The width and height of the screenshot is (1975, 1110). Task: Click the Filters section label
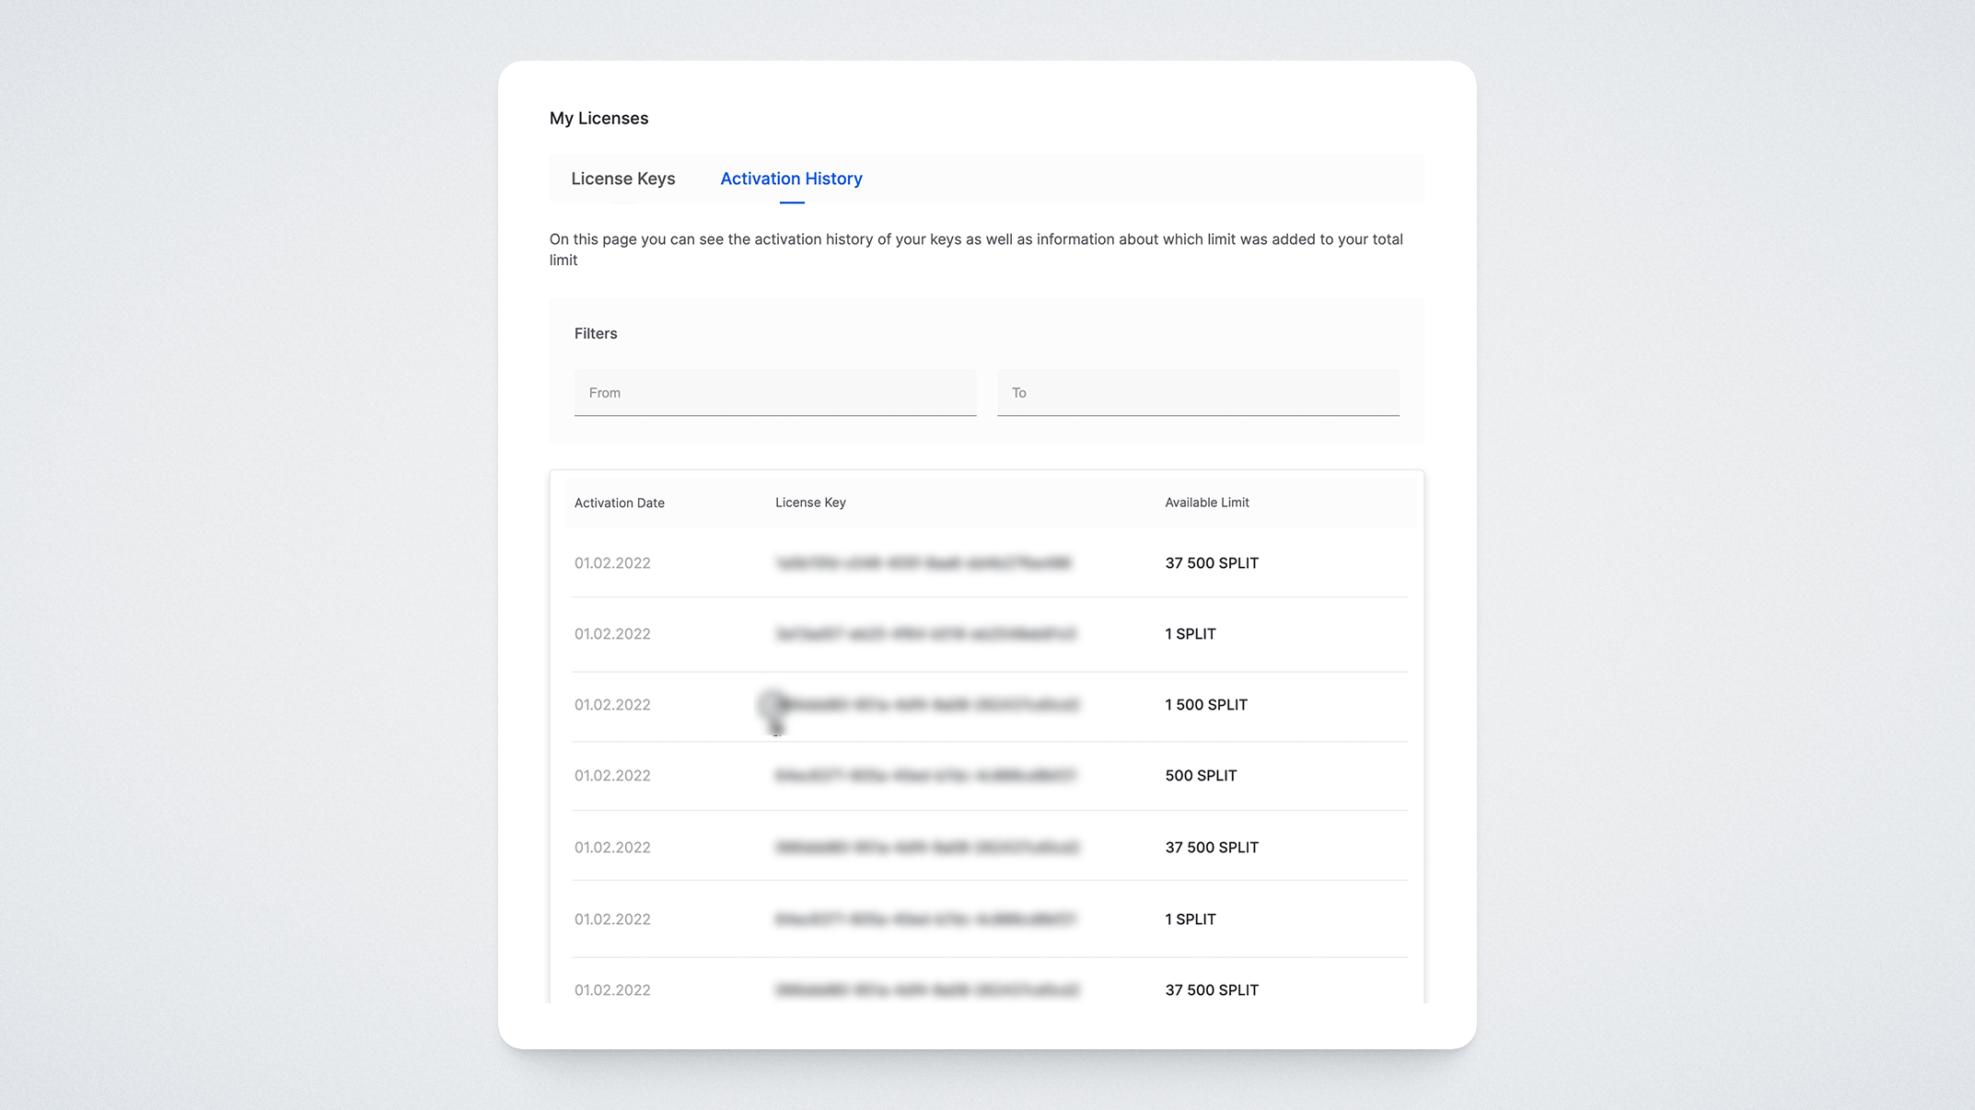click(x=595, y=333)
